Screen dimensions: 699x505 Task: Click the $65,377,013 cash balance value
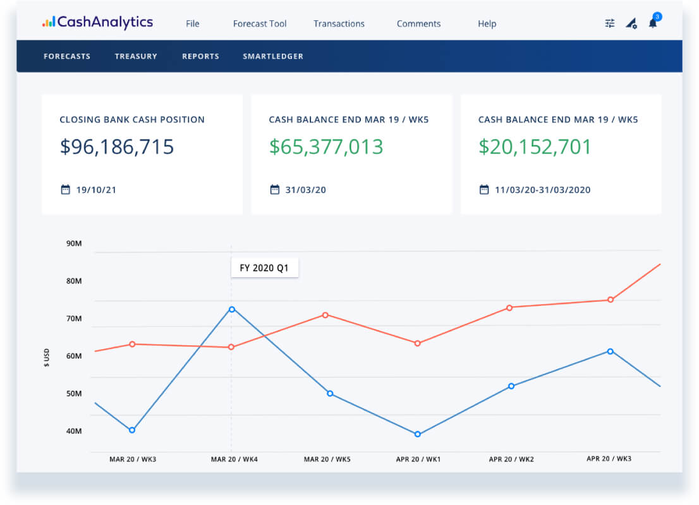pos(326,147)
